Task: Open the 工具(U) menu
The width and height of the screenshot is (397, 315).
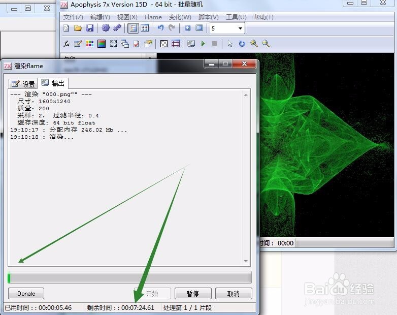Action: (x=236, y=17)
